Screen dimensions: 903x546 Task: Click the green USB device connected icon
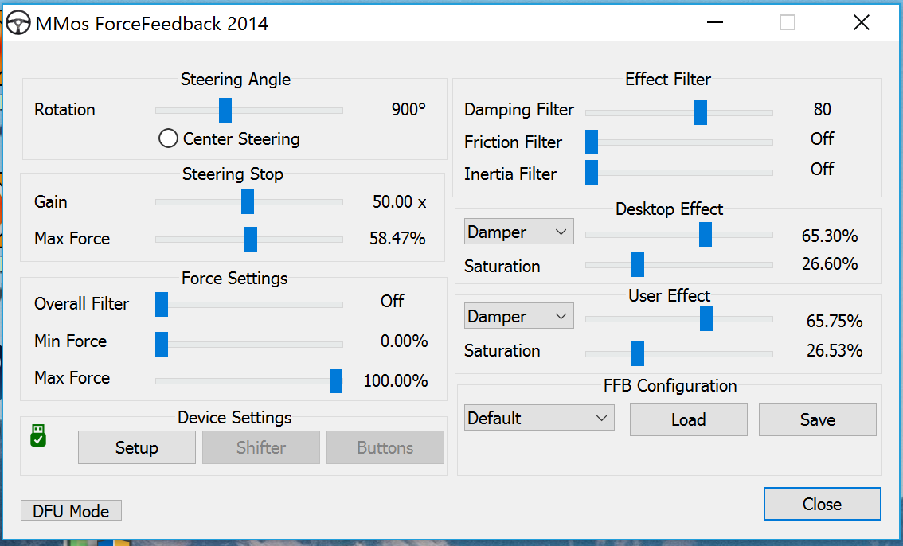click(38, 435)
